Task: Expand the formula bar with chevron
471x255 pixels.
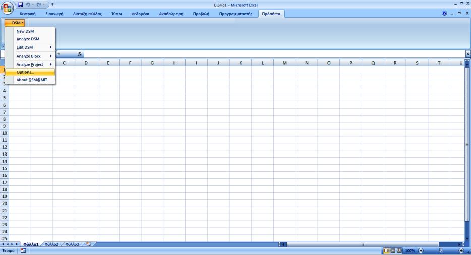Action: click(x=468, y=54)
